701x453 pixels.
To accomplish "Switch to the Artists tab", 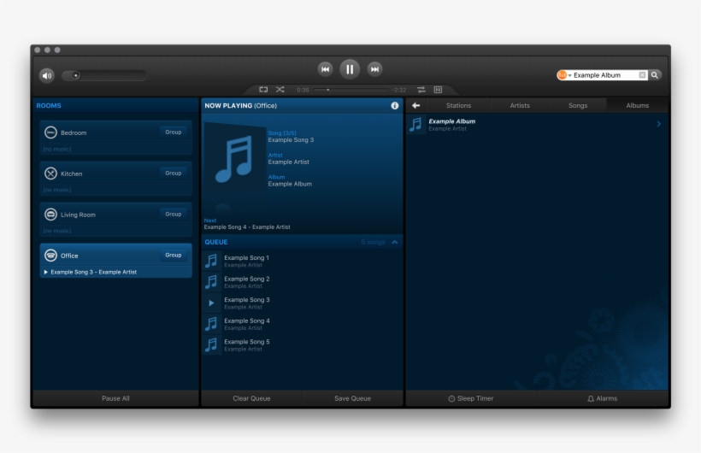I will point(520,105).
